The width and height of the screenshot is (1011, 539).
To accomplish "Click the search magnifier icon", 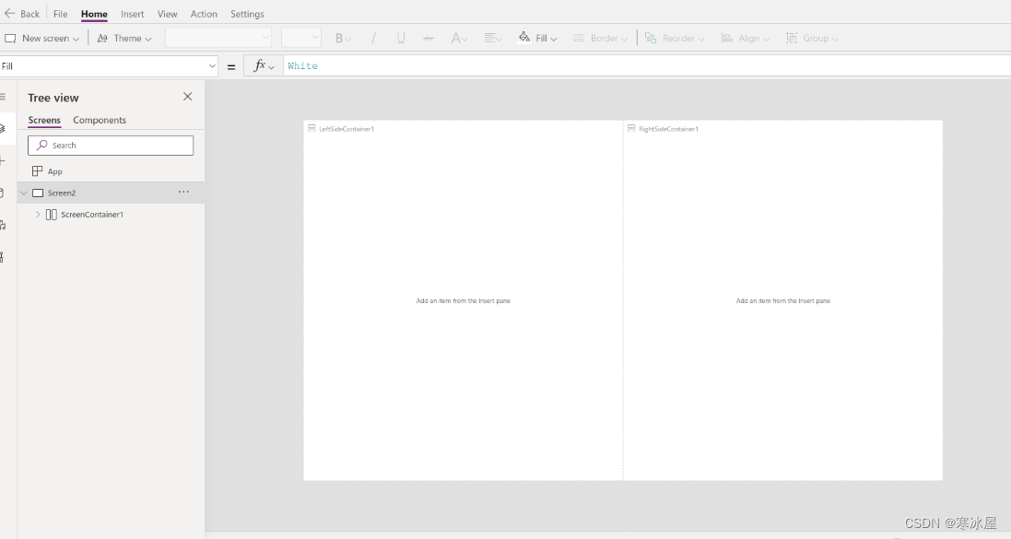I will click(x=41, y=145).
